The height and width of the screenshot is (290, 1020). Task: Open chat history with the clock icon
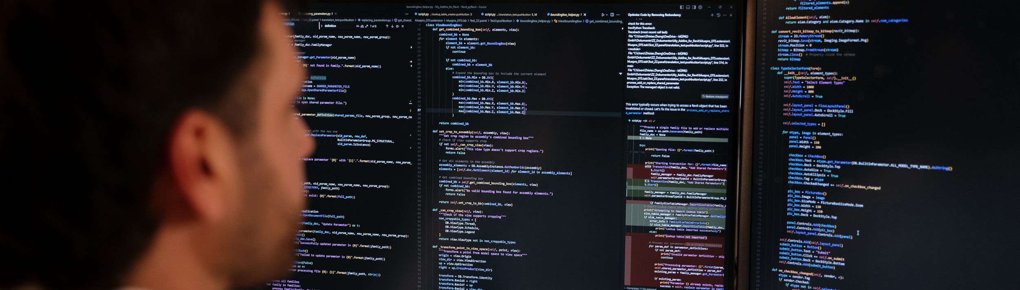coord(718,15)
